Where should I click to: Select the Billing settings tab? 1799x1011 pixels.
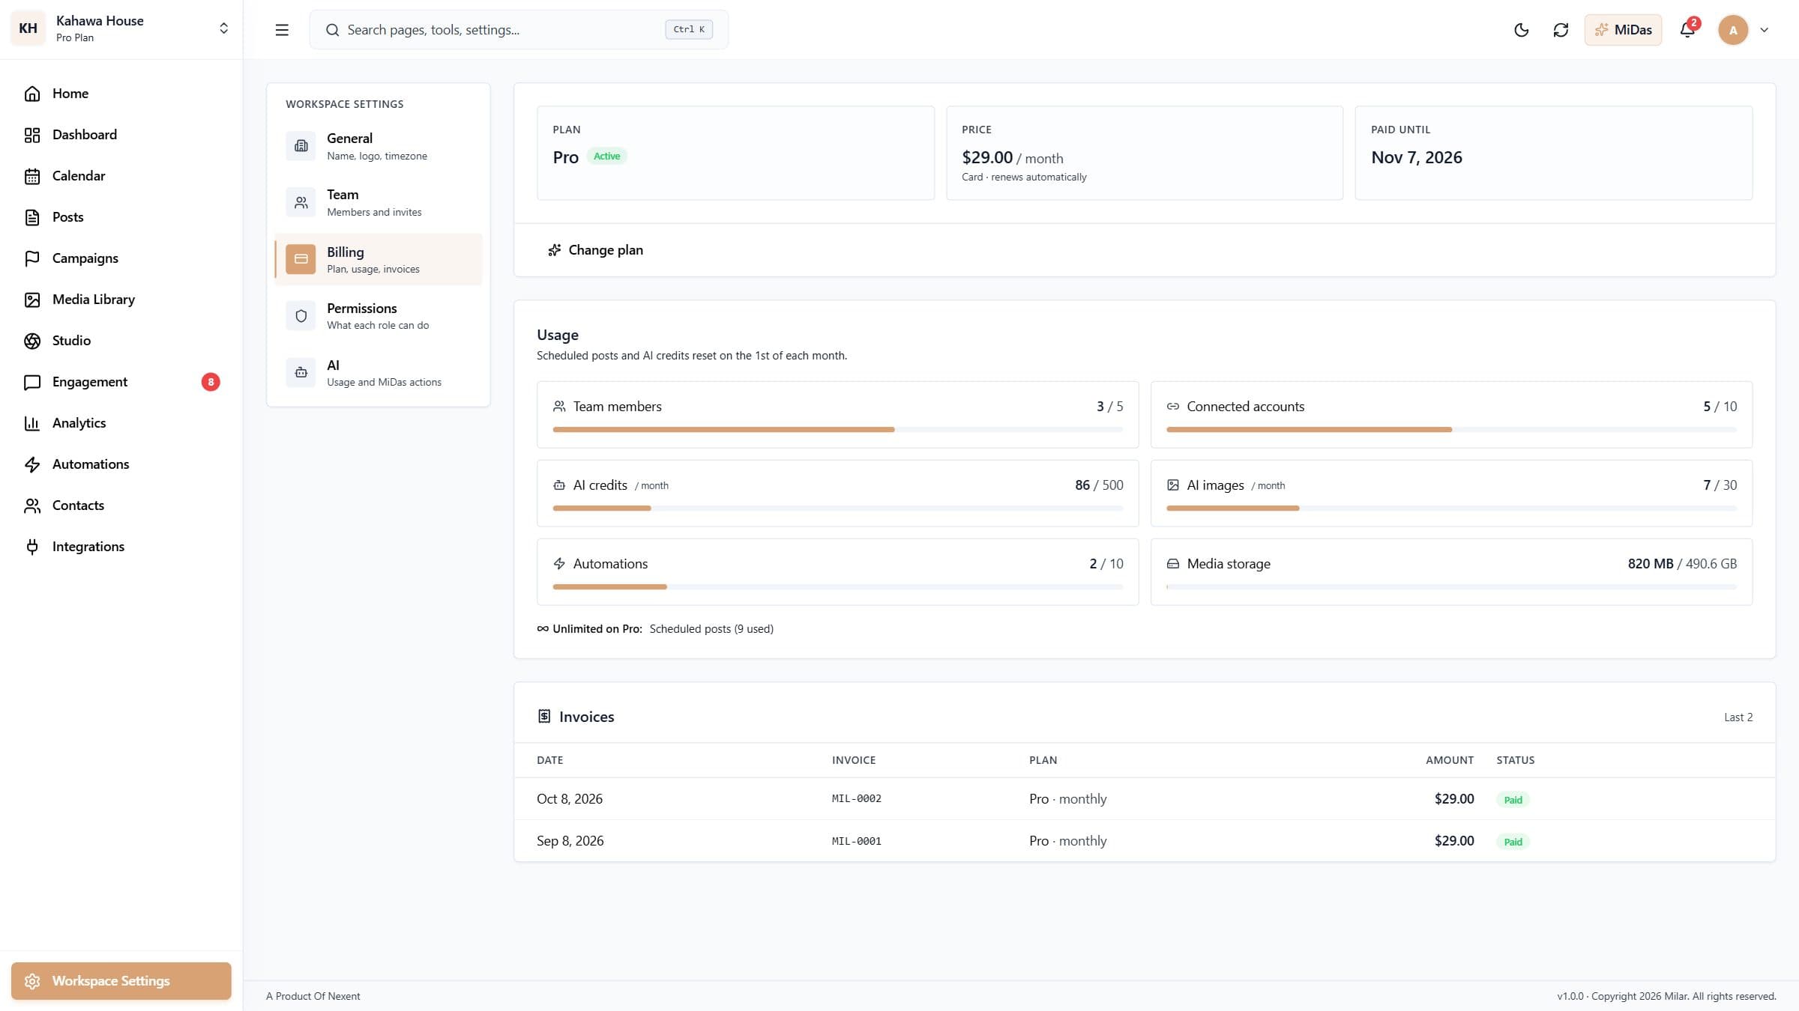click(379, 259)
